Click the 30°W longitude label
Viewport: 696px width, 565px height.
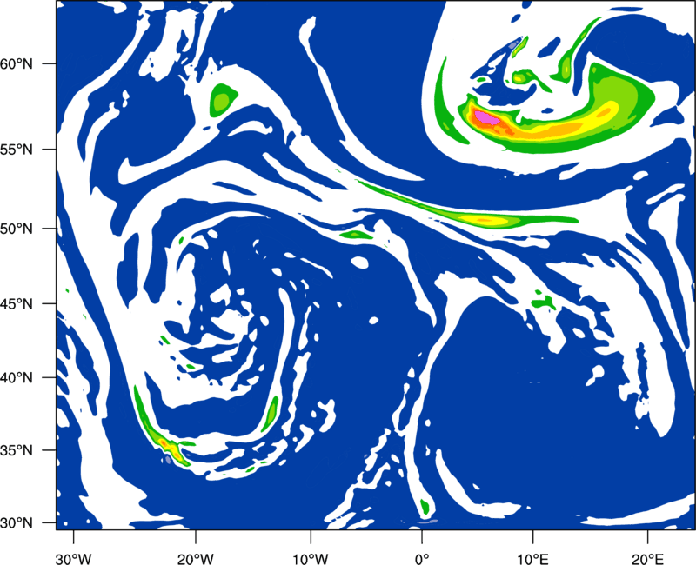[73, 559]
